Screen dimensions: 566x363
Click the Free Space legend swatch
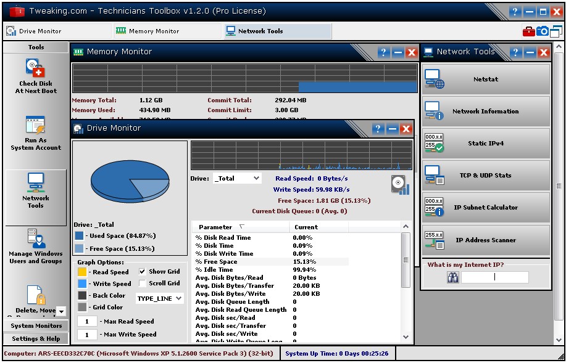click(79, 249)
